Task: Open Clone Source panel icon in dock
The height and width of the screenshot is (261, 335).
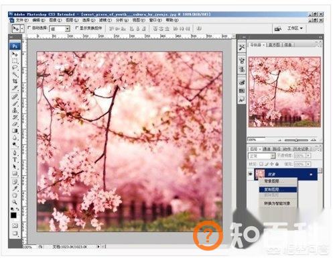Action: [242, 69]
